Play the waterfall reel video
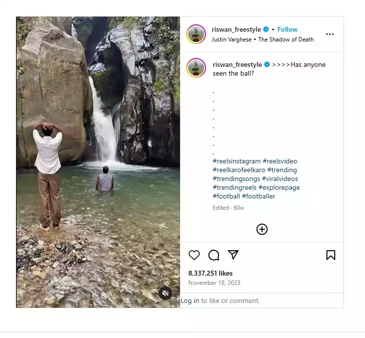Viewport: 365px width, 338px height. click(98, 162)
